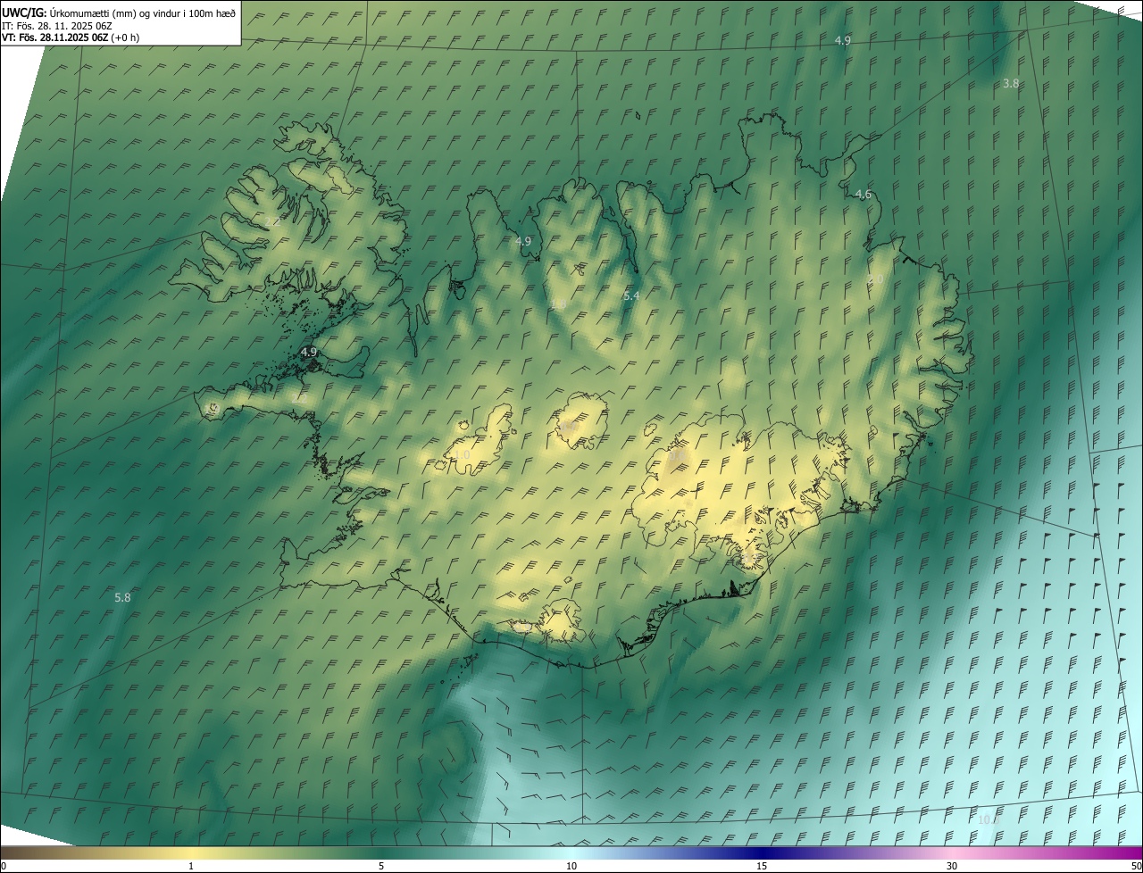The height and width of the screenshot is (873, 1143).
Task: Click the title "Úrkomumætti (mm) og vindur í 100m hæð"
Action: pos(143,12)
